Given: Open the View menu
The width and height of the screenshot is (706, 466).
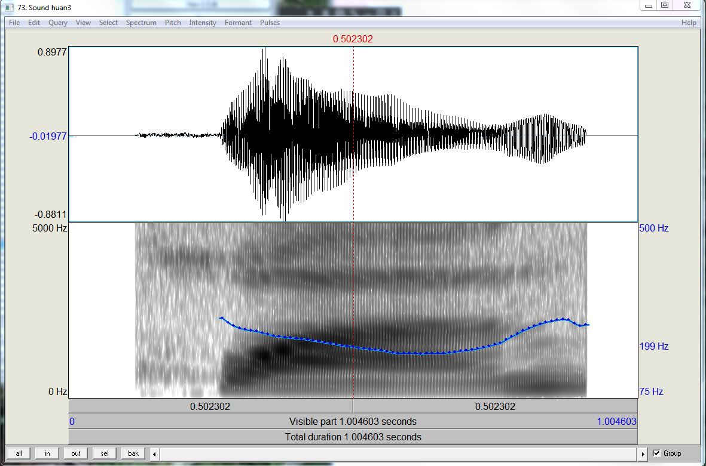Looking at the screenshot, I should pos(83,23).
